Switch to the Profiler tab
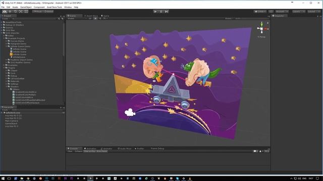323x181 pixels. click(x=139, y=148)
